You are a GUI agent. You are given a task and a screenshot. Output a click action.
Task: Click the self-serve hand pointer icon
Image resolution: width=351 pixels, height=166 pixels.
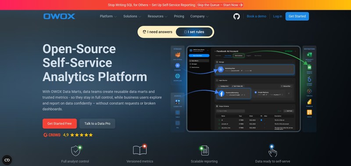click(x=272, y=151)
